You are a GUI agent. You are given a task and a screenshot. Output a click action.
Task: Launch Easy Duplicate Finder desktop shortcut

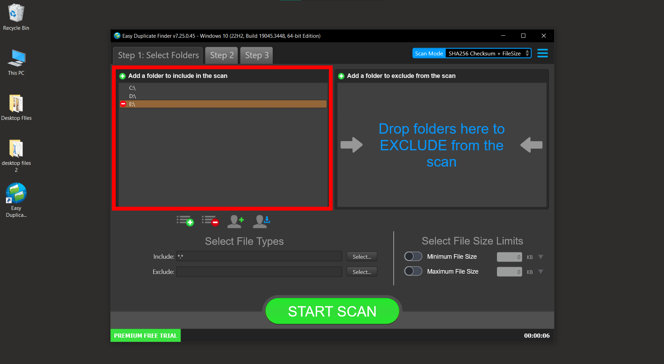click(16, 200)
